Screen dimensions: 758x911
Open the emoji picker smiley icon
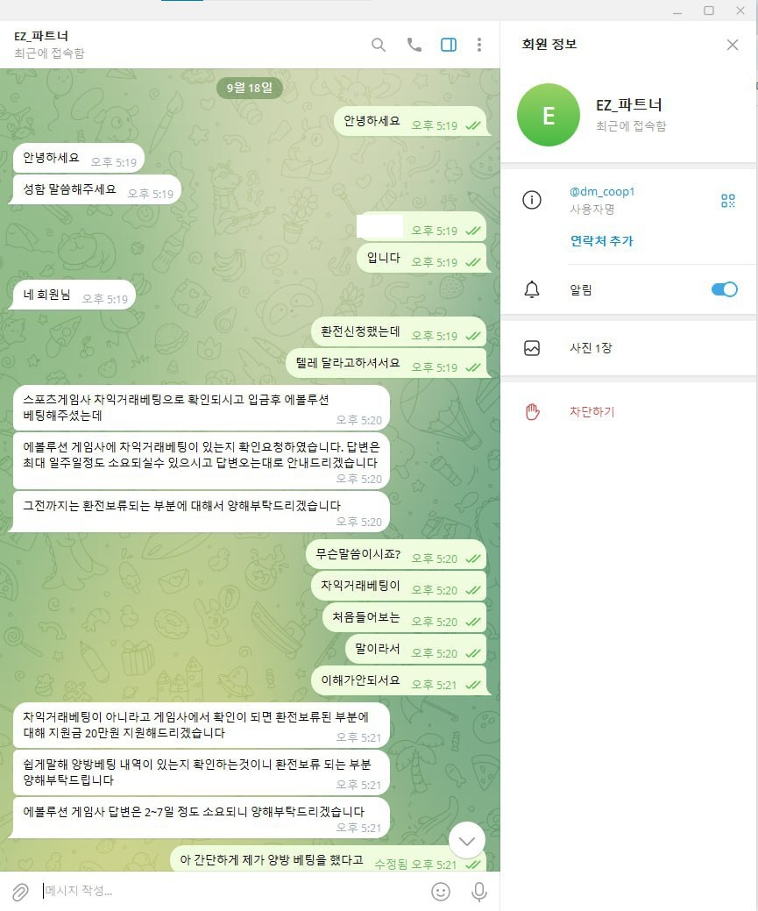(x=441, y=891)
